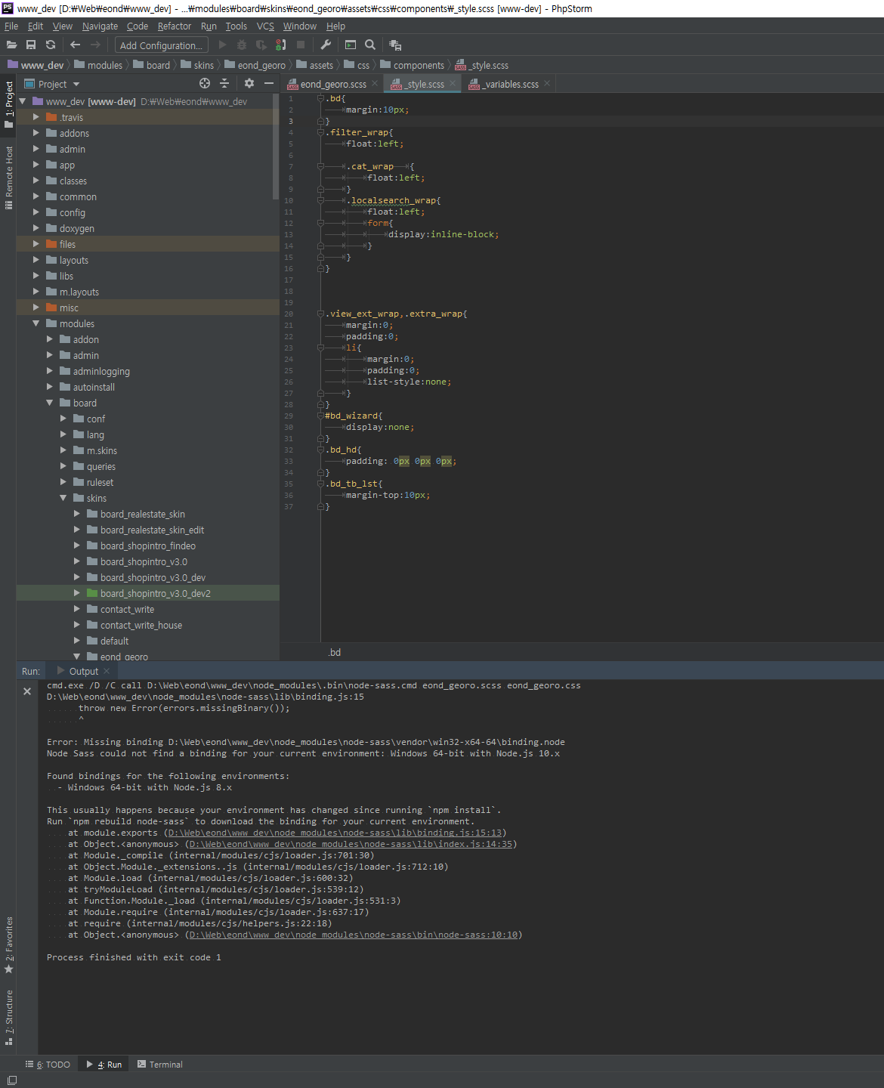Open Project panel gear options

(249, 83)
